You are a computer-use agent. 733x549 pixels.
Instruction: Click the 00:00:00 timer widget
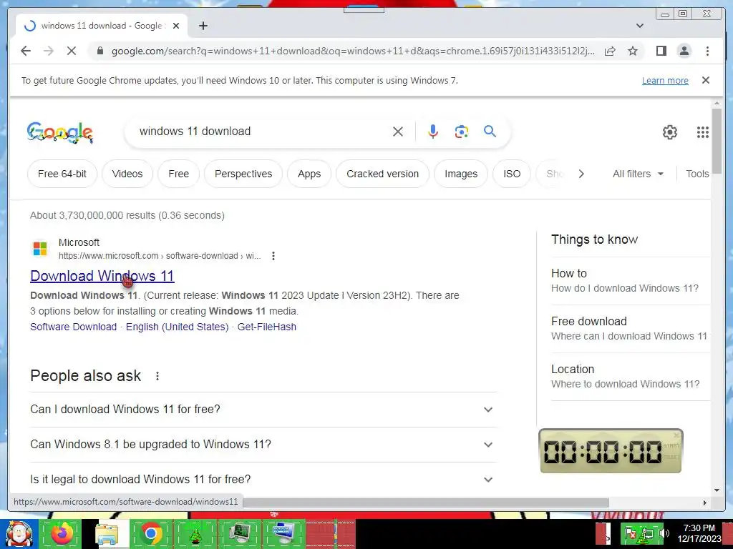pos(611,451)
